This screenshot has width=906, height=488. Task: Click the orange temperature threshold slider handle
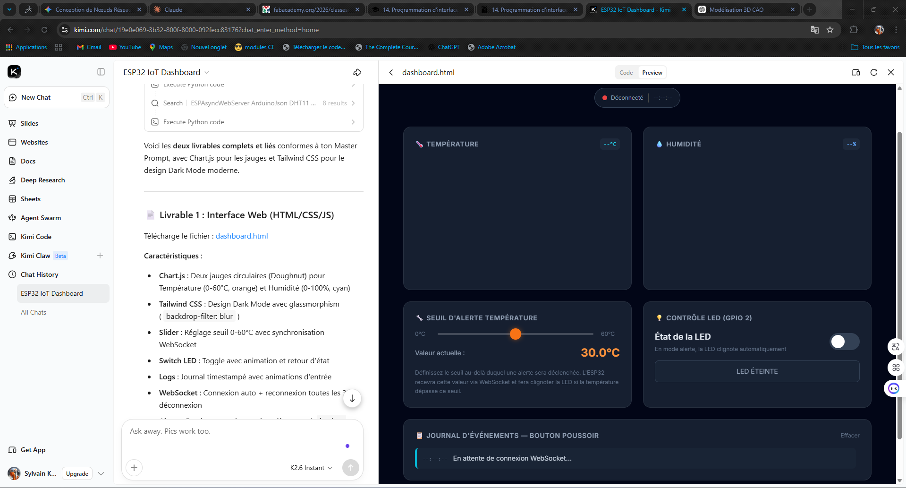[515, 334]
